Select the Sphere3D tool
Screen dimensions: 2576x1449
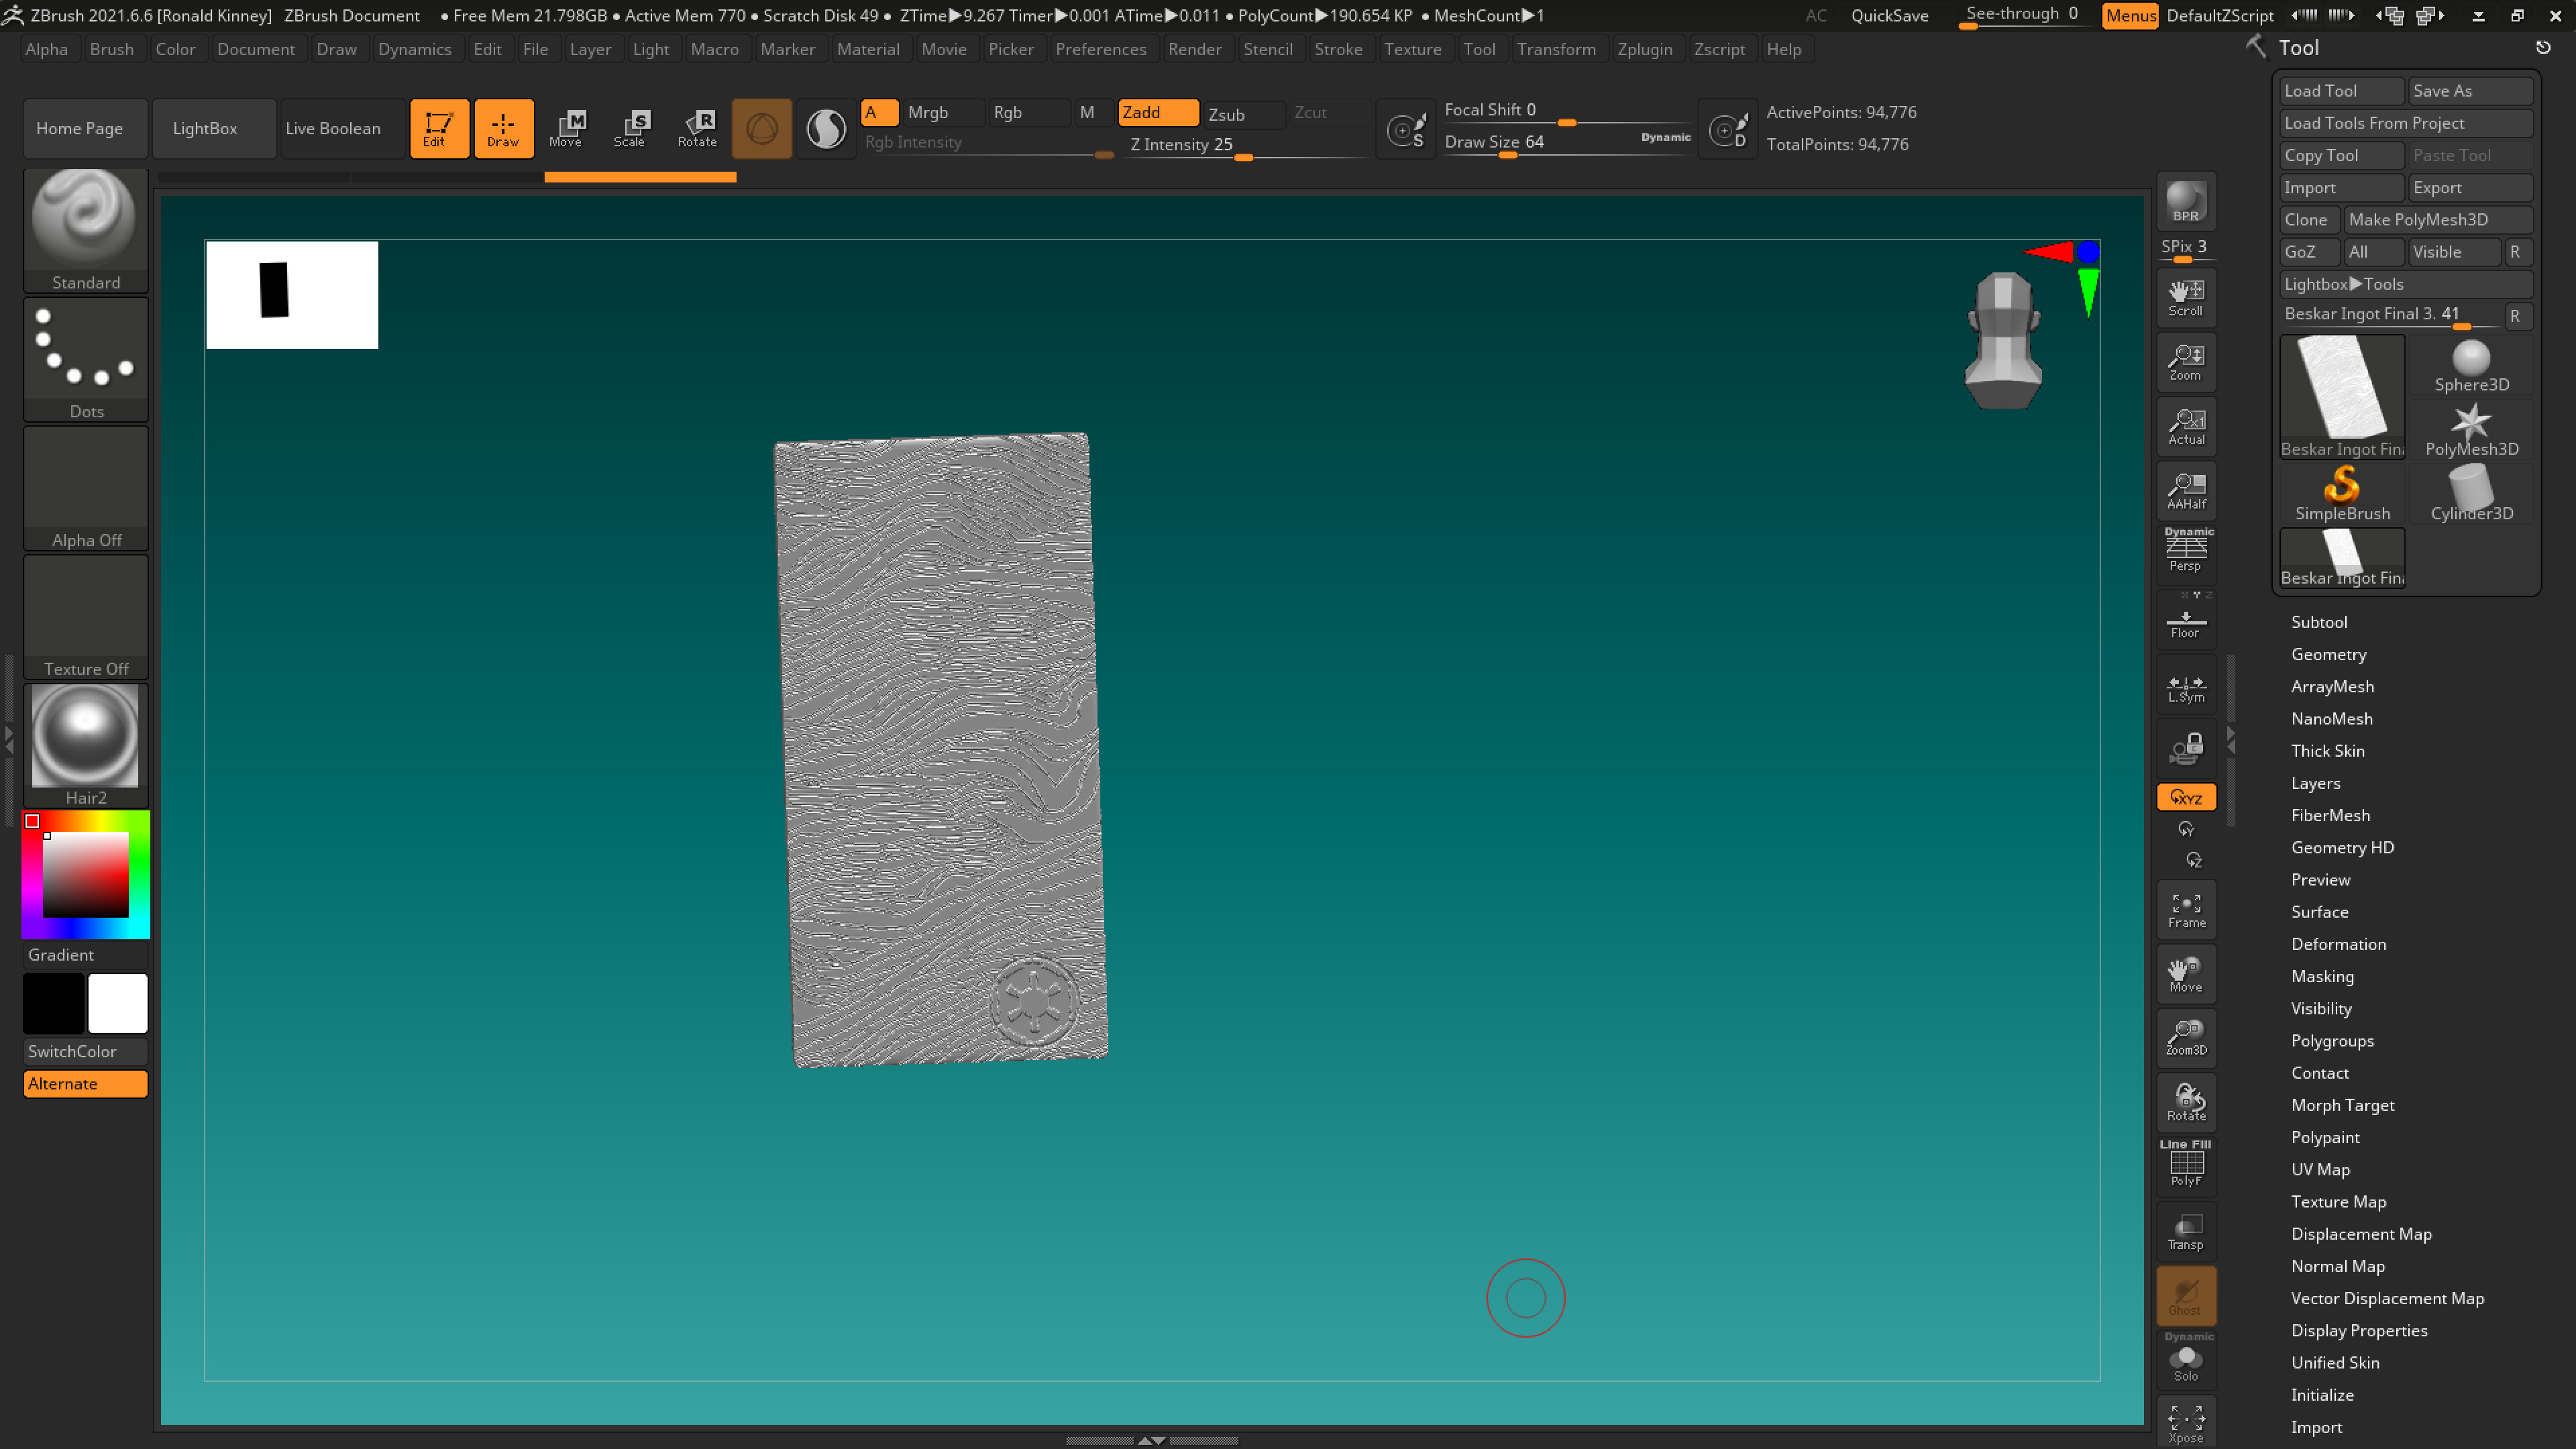[x=2471, y=366]
